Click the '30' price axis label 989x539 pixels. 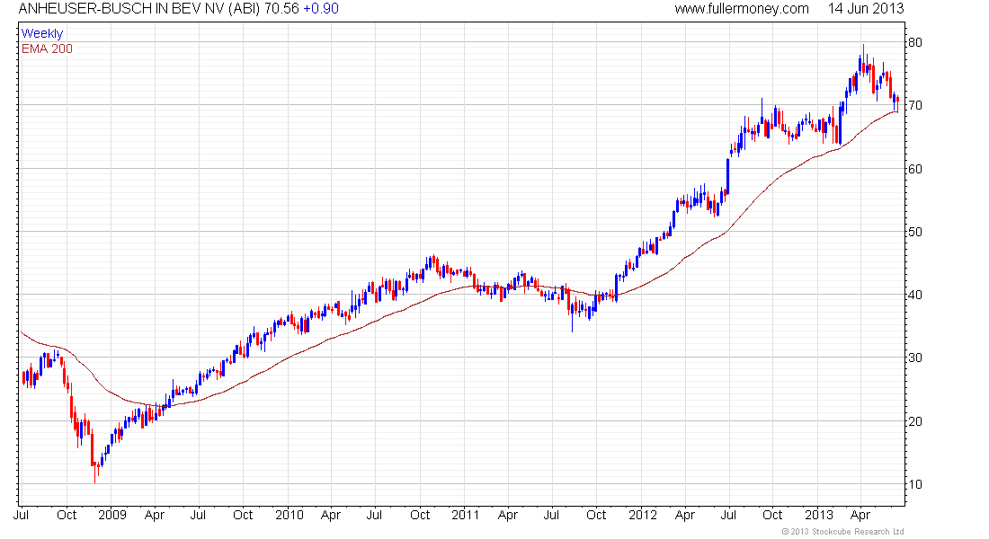point(914,358)
